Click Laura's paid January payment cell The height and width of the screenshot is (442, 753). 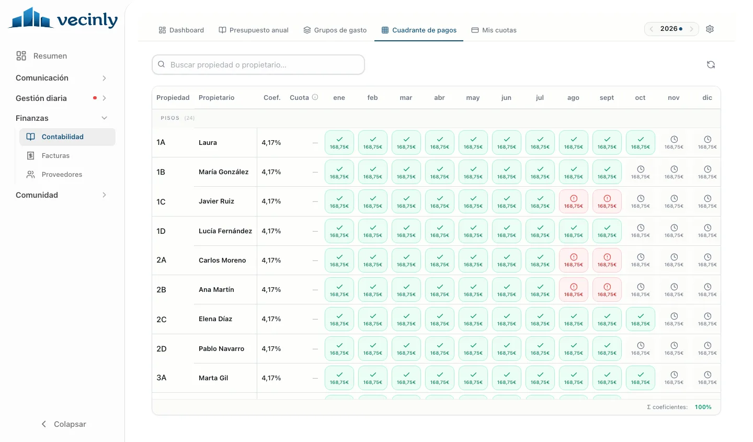point(339,142)
